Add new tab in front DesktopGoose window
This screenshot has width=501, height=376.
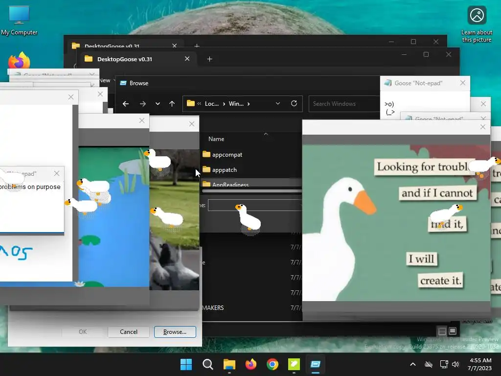pos(209,59)
